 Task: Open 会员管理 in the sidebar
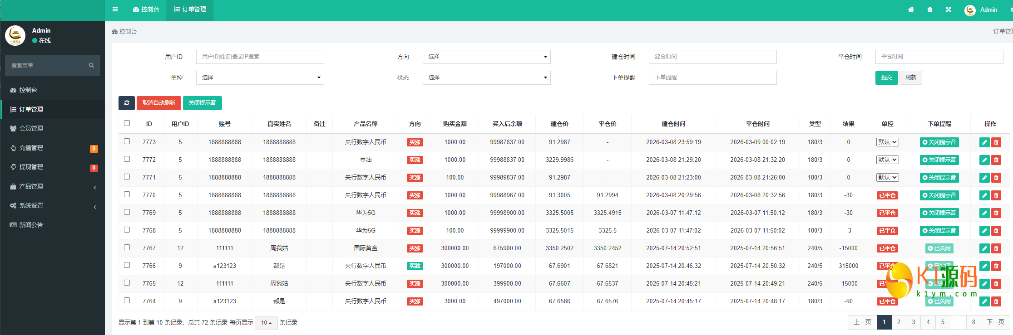(52, 129)
